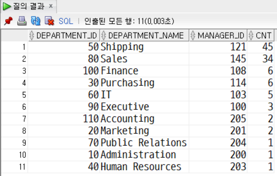The height and width of the screenshot is (176, 277).
Task: Click the green run icon on query result tab
Action: (x=7, y=6)
